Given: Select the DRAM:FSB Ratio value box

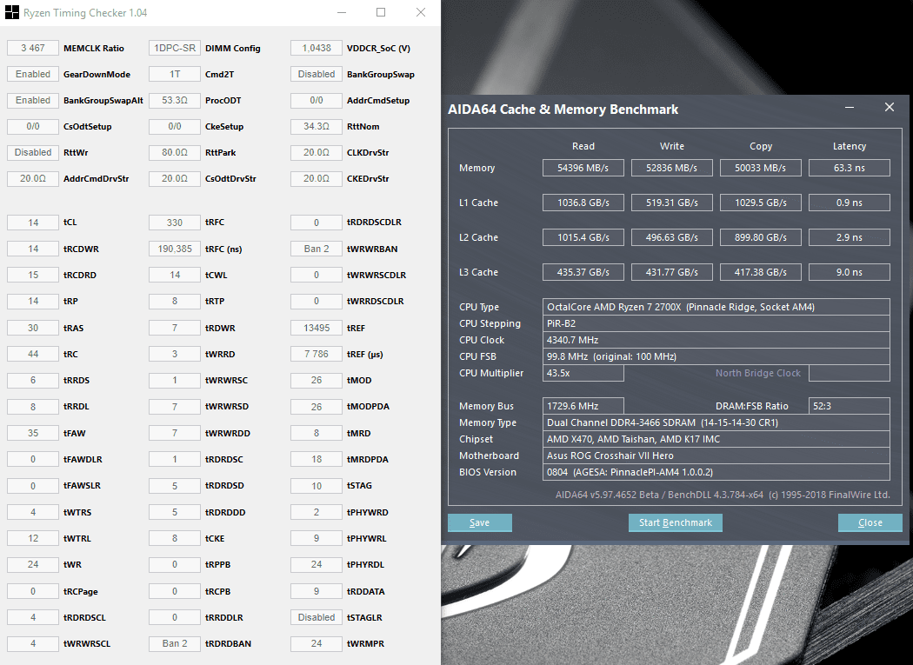Looking at the screenshot, I should [x=849, y=406].
